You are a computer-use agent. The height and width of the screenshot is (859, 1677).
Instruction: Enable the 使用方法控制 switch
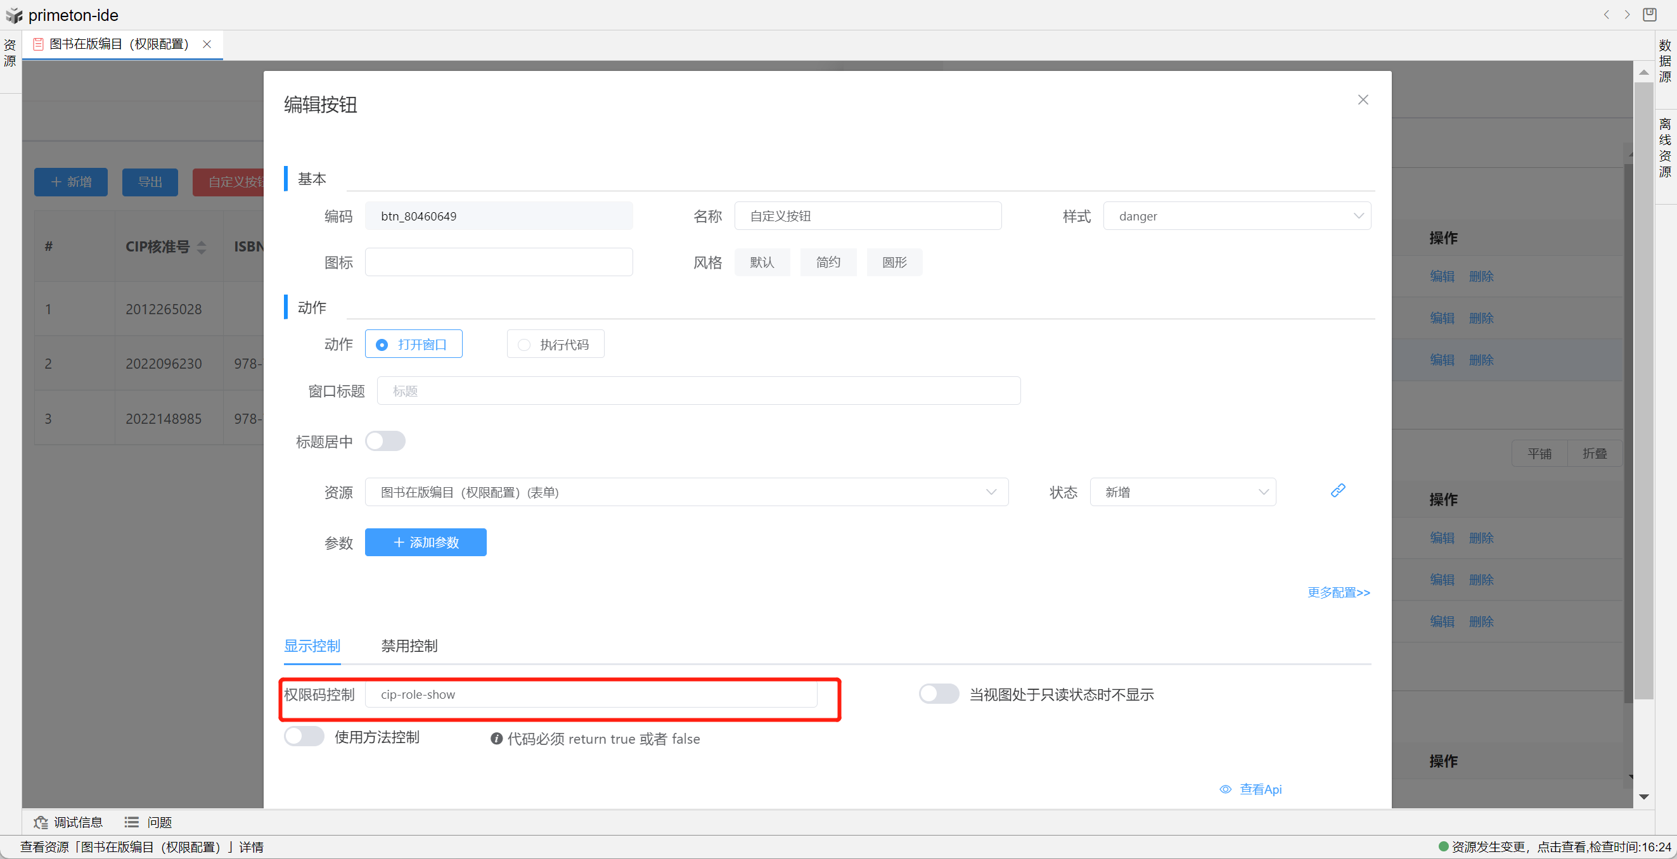pyautogui.click(x=304, y=737)
